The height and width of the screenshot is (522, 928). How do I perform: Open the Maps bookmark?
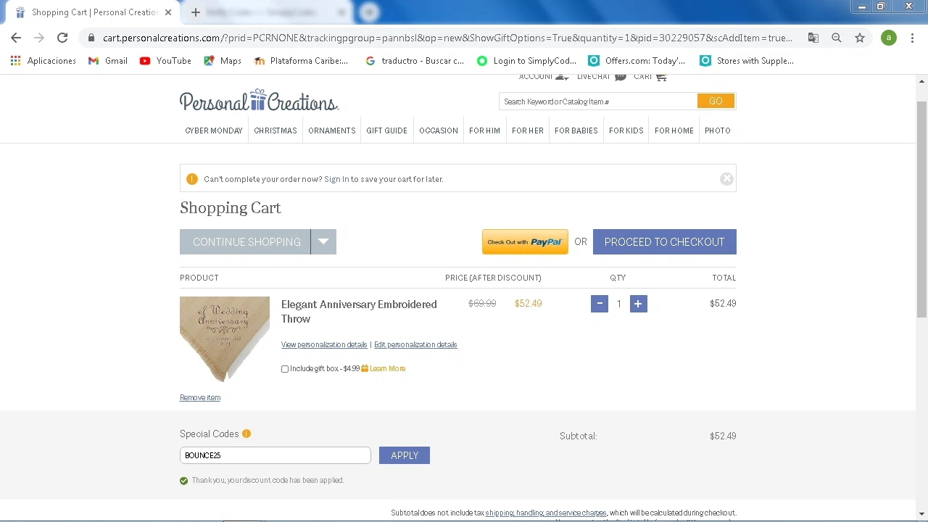click(x=222, y=61)
